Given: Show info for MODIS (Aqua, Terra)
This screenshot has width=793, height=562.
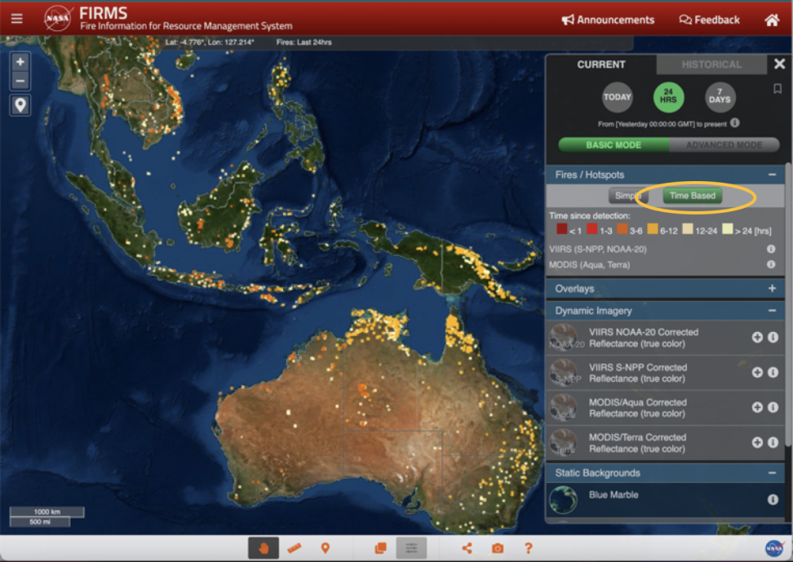Looking at the screenshot, I should tap(771, 264).
